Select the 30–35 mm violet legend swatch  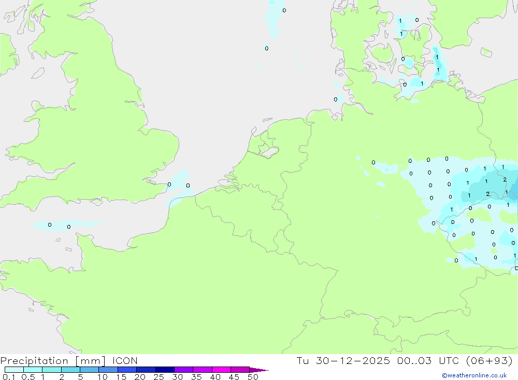pyautogui.click(x=184, y=370)
